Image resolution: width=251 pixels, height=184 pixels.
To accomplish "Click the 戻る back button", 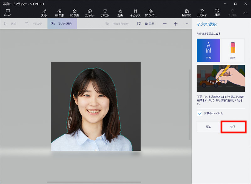I will click(208, 127).
